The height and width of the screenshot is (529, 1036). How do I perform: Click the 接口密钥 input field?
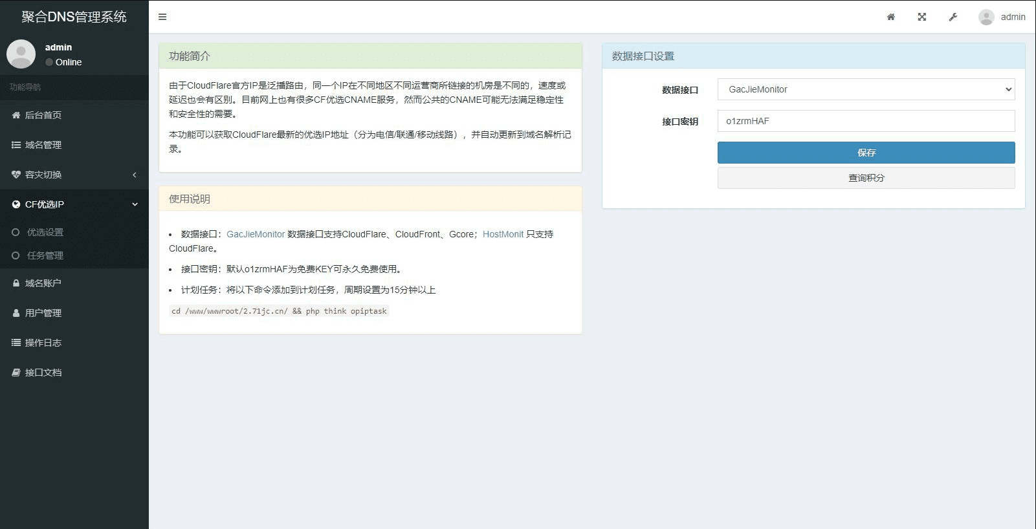coord(866,121)
